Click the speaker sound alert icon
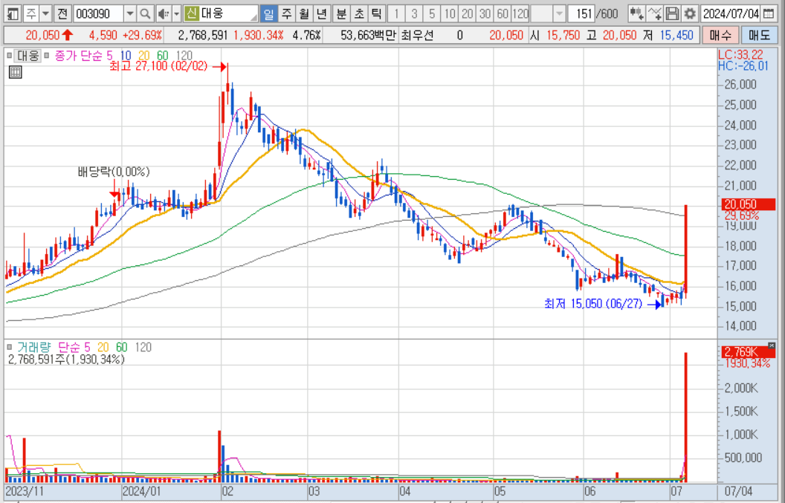Image resolution: width=785 pixels, height=503 pixels. 163,13
